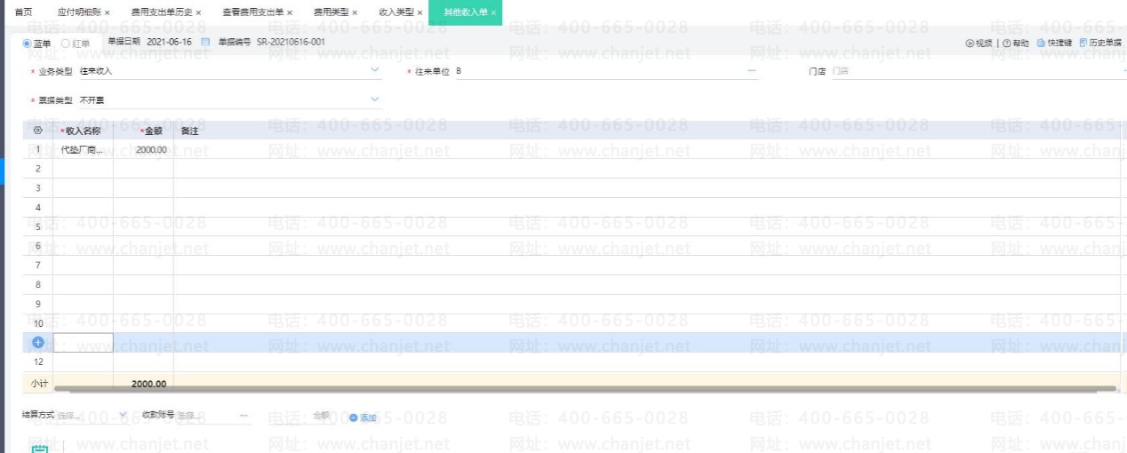Click the 金额 column header
The height and width of the screenshot is (453, 1127).
[143, 131]
